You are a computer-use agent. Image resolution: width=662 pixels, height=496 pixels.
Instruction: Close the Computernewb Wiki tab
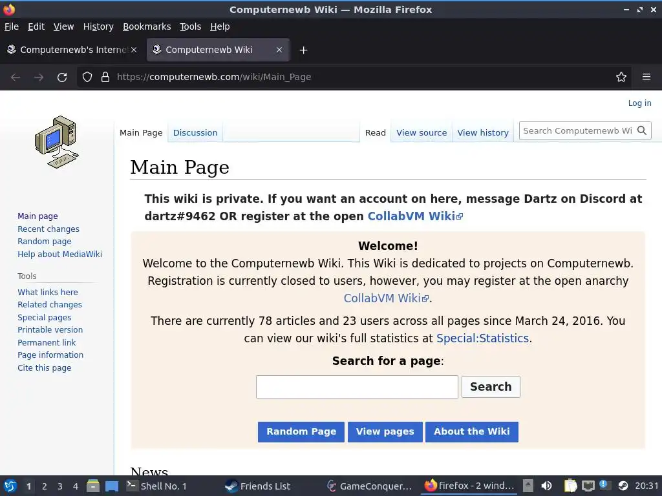[x=279, y=50]
